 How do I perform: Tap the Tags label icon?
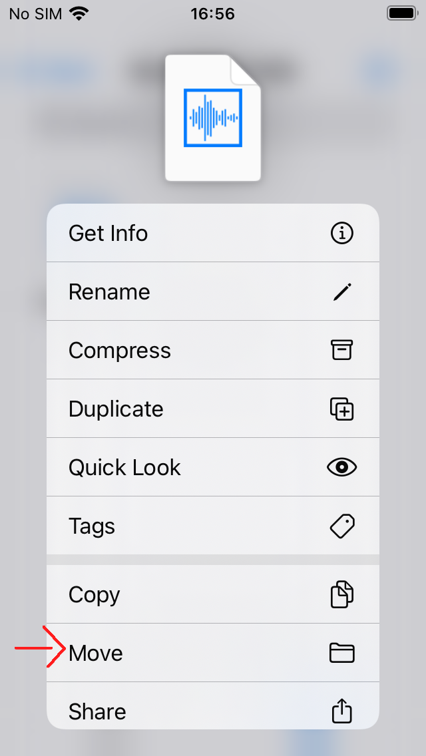[x=342, y=526]
